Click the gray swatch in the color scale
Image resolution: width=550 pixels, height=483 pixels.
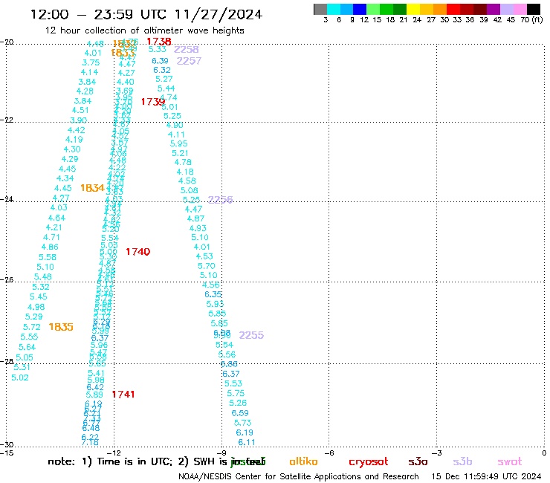tap(320, 9)
